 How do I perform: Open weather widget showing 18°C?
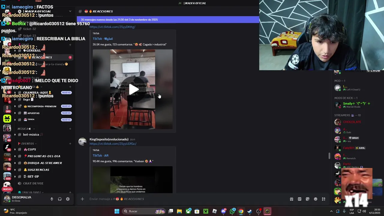click(x=15, y=211)
